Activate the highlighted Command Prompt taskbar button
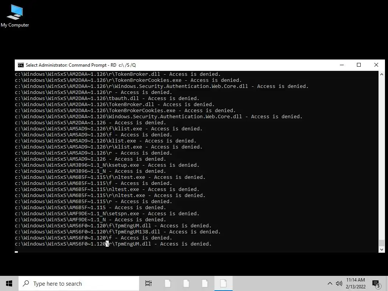 [223, 283]
